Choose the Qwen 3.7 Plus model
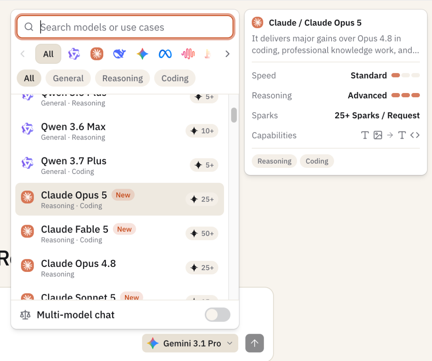This screenshot has height=361, width=432. point(120,165)
